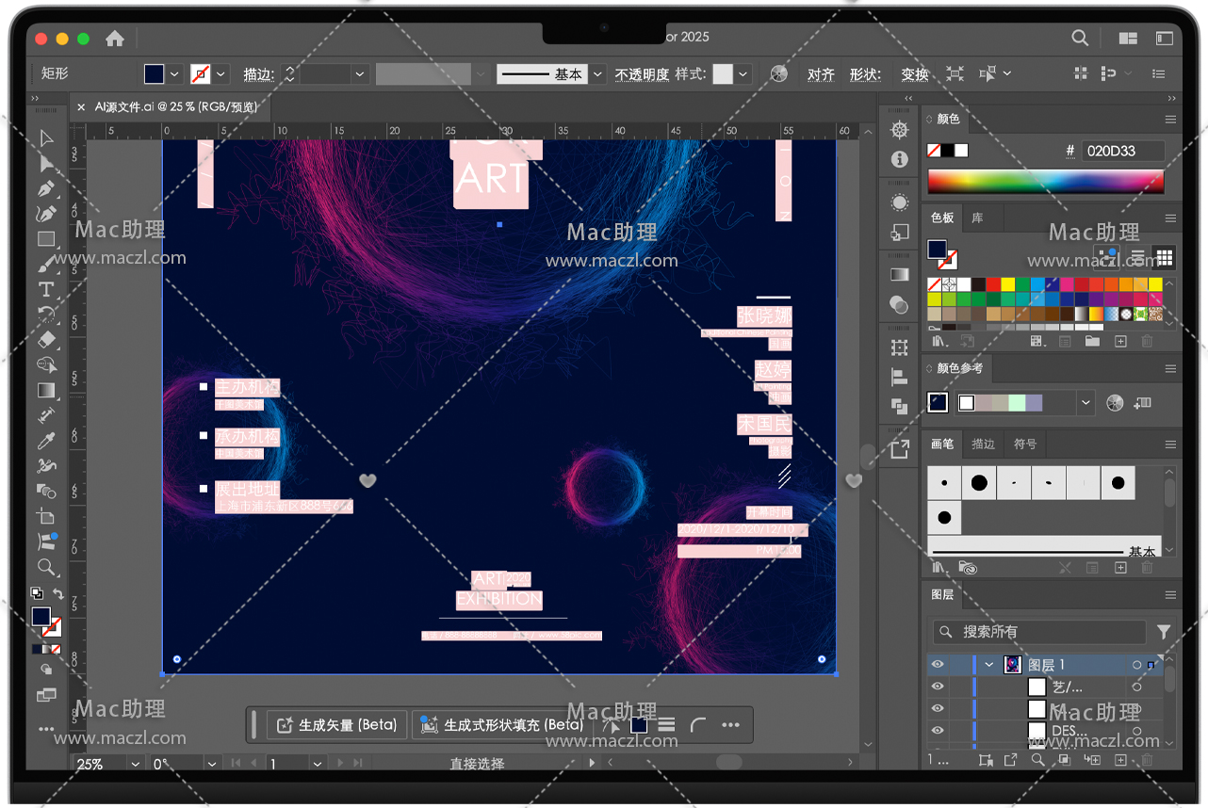Collapse the 图层 1 layer tree
The image size is (1208, 808).
click(988, 665)
